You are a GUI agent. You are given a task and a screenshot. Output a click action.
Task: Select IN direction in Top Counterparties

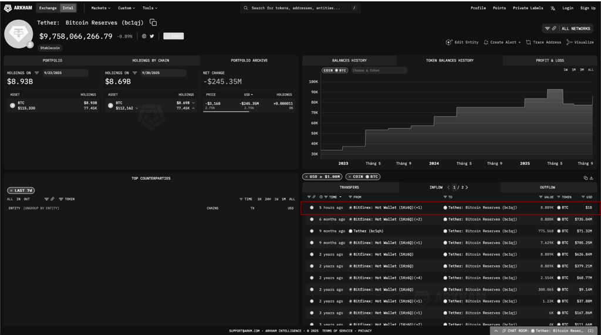[x=18, y=199]
